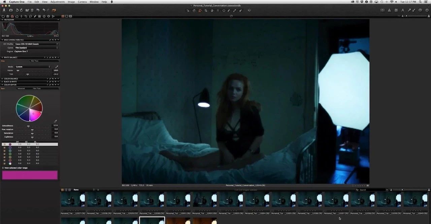
Task: Click the trash Delete icon in toolbar
Action: [x=32, y=10]
